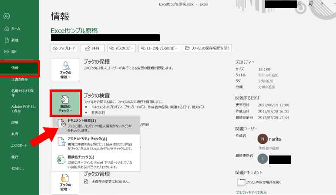Click the Excel compatibility check icon
The width and height of the screenshot is (336, 195).
pyautogui.click(x=61, y=160)
